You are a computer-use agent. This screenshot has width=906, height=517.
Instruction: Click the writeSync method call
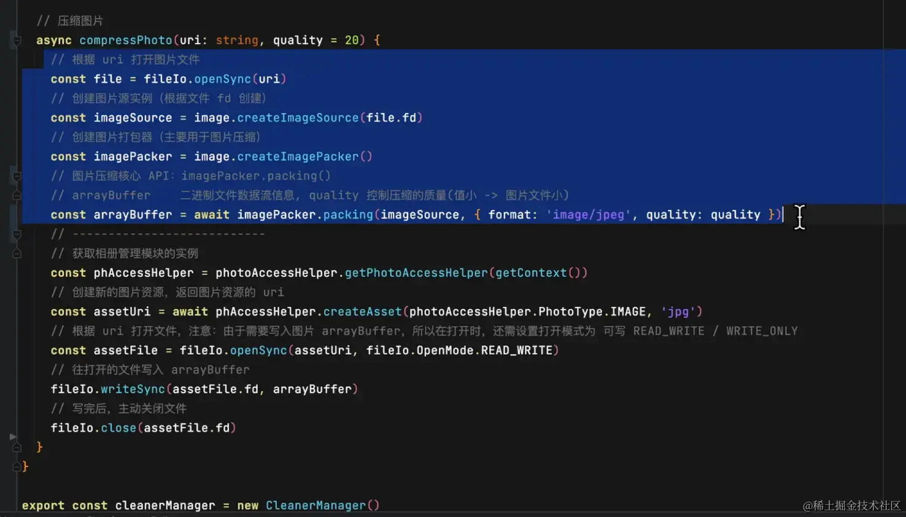(x=133, y=389)
